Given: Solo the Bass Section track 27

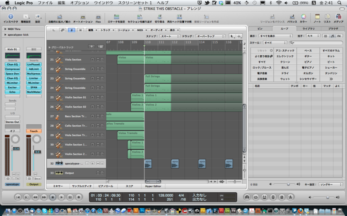Looking at the screenshot, I should [102, 116].
